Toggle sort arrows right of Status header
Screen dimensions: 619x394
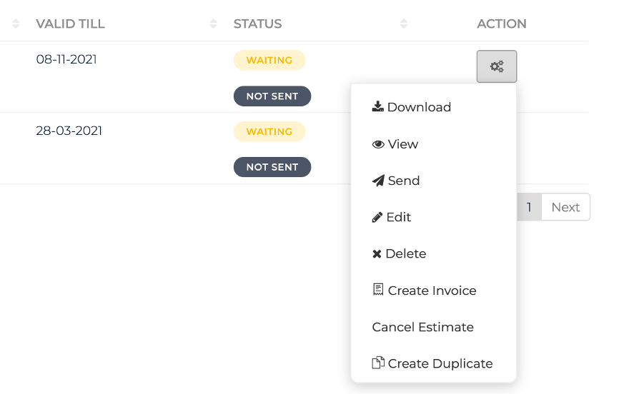point(404,24)
